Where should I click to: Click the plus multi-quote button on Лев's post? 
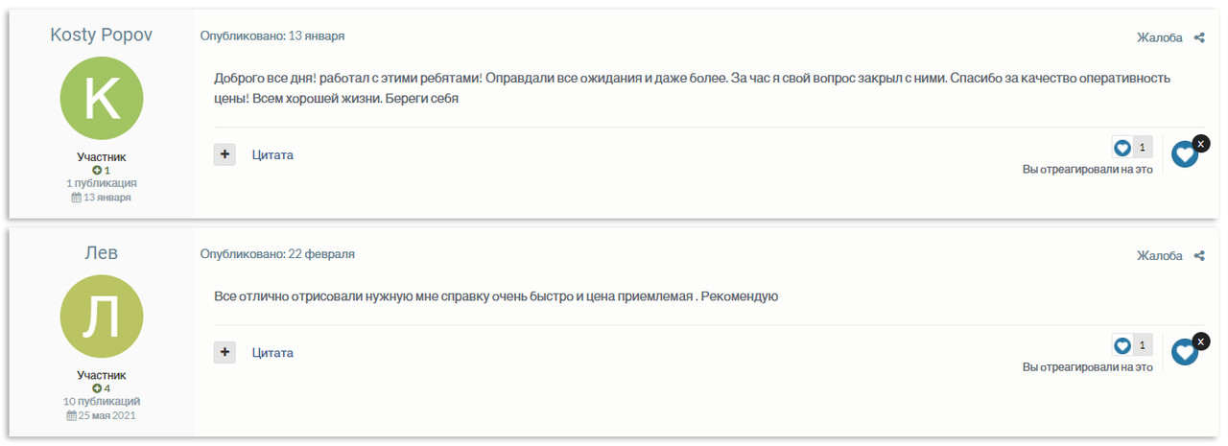[224, 353]
